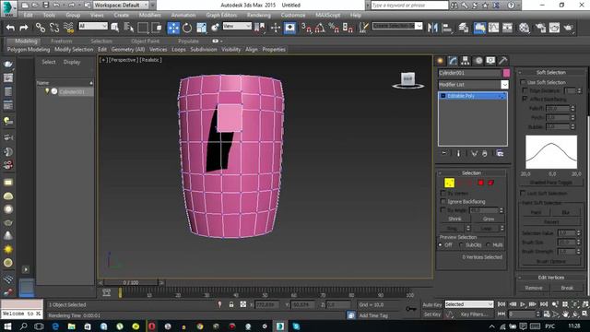Enable By Angle checkbox
The width and height of the screenshot is (590, 332).
(x=442, y=210)
